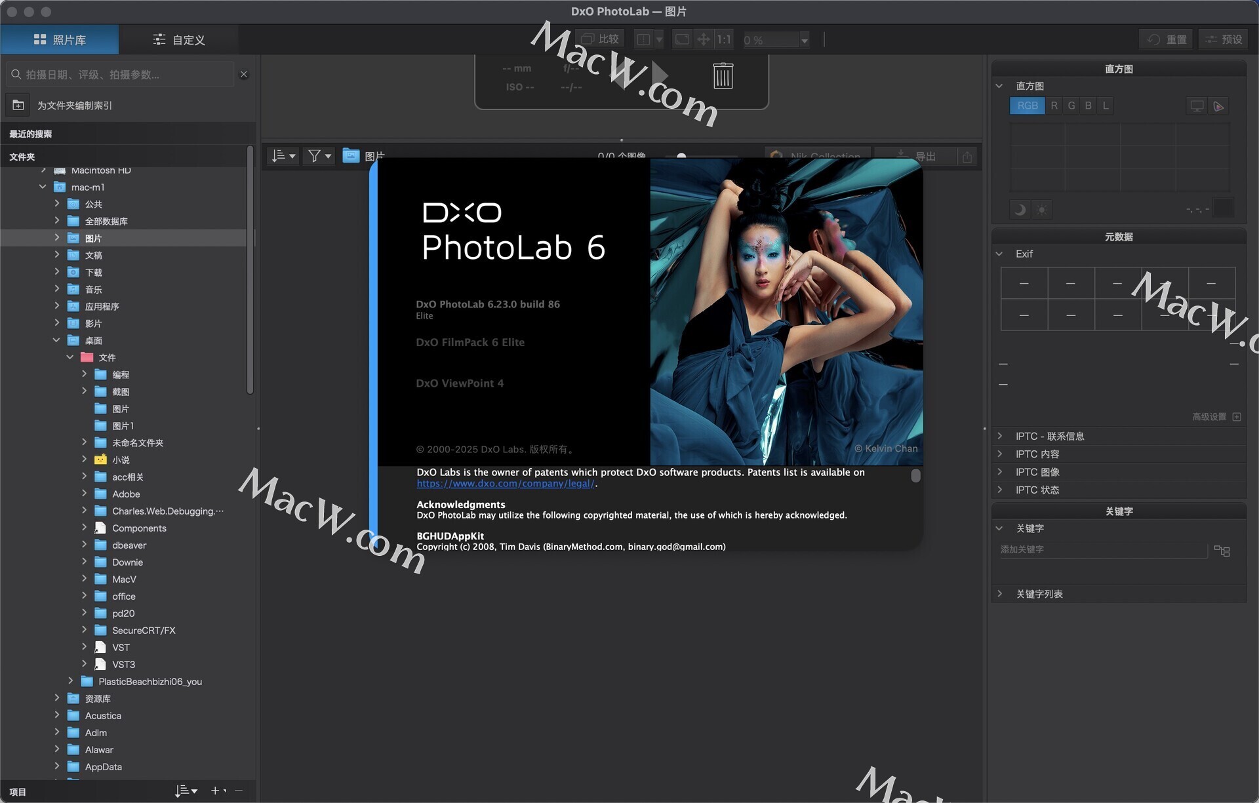Open Nik Collection button

click(818, 156)
